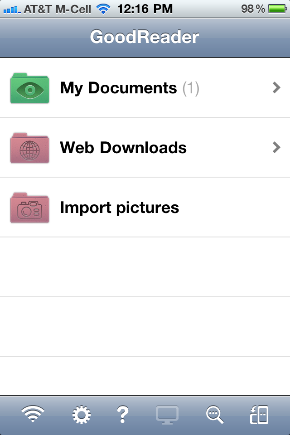Tap the camera folder icon
Viewport: 290px width, 435px height.
(29, 208)
